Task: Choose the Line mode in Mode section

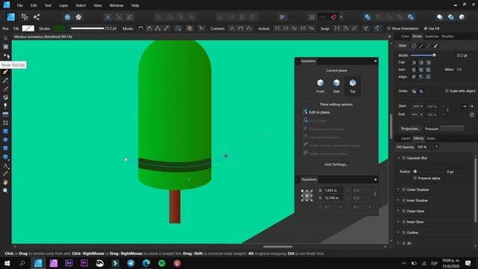Action: click(167, 28)
